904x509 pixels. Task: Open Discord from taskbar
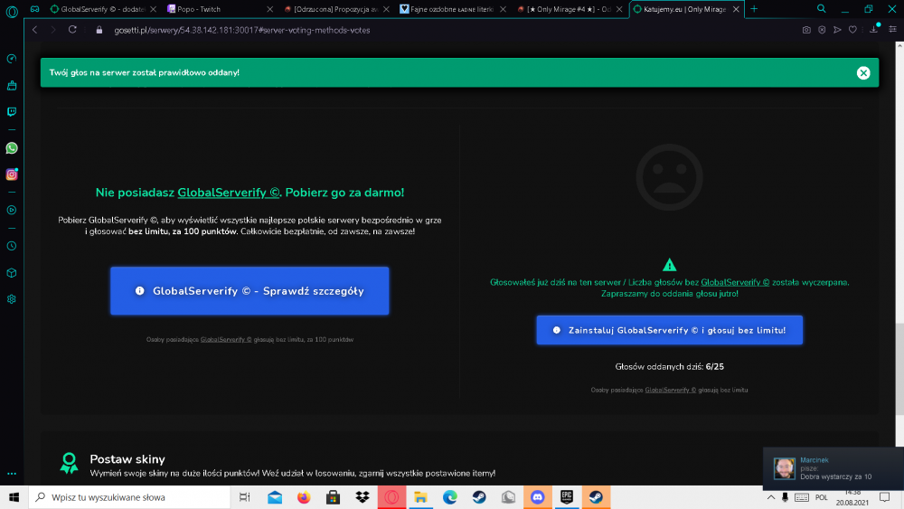[x=537, y=497]
